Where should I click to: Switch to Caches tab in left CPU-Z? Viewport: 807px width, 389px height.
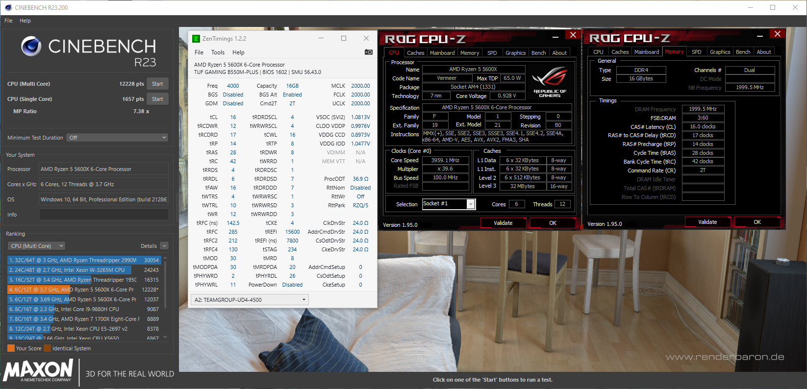(x=415, y=53)
